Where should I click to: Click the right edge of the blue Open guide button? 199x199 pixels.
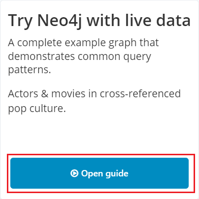click(x=187, y=173)
